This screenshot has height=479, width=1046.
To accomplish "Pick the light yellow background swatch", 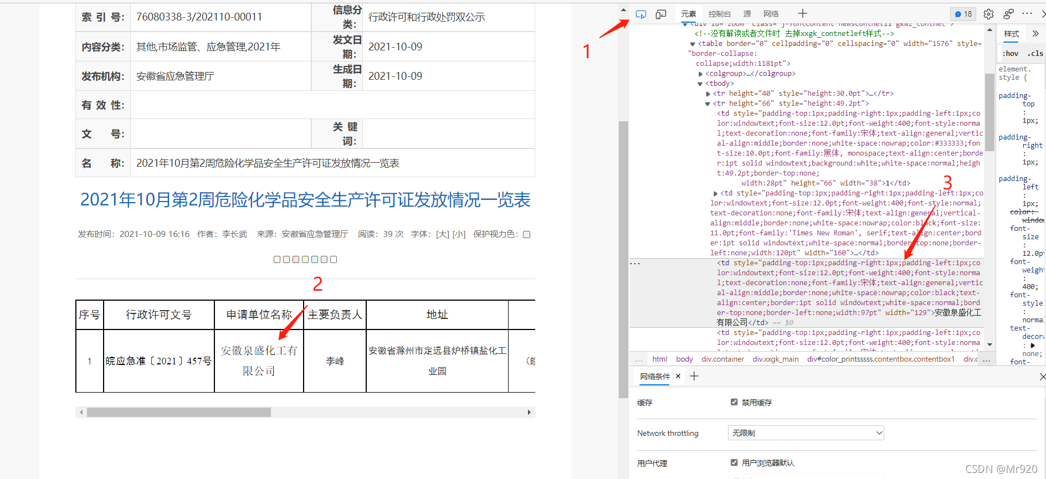I will [x=277, y=259].
